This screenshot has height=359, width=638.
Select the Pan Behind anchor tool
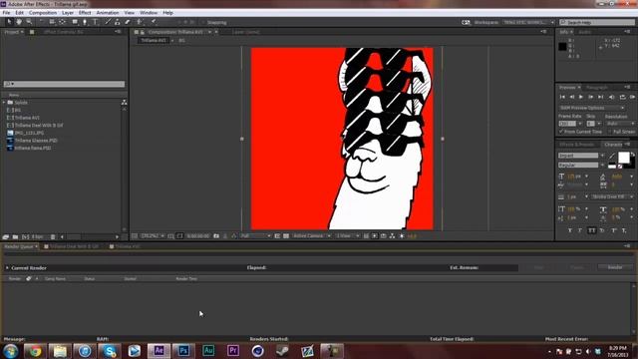[62, 22]
